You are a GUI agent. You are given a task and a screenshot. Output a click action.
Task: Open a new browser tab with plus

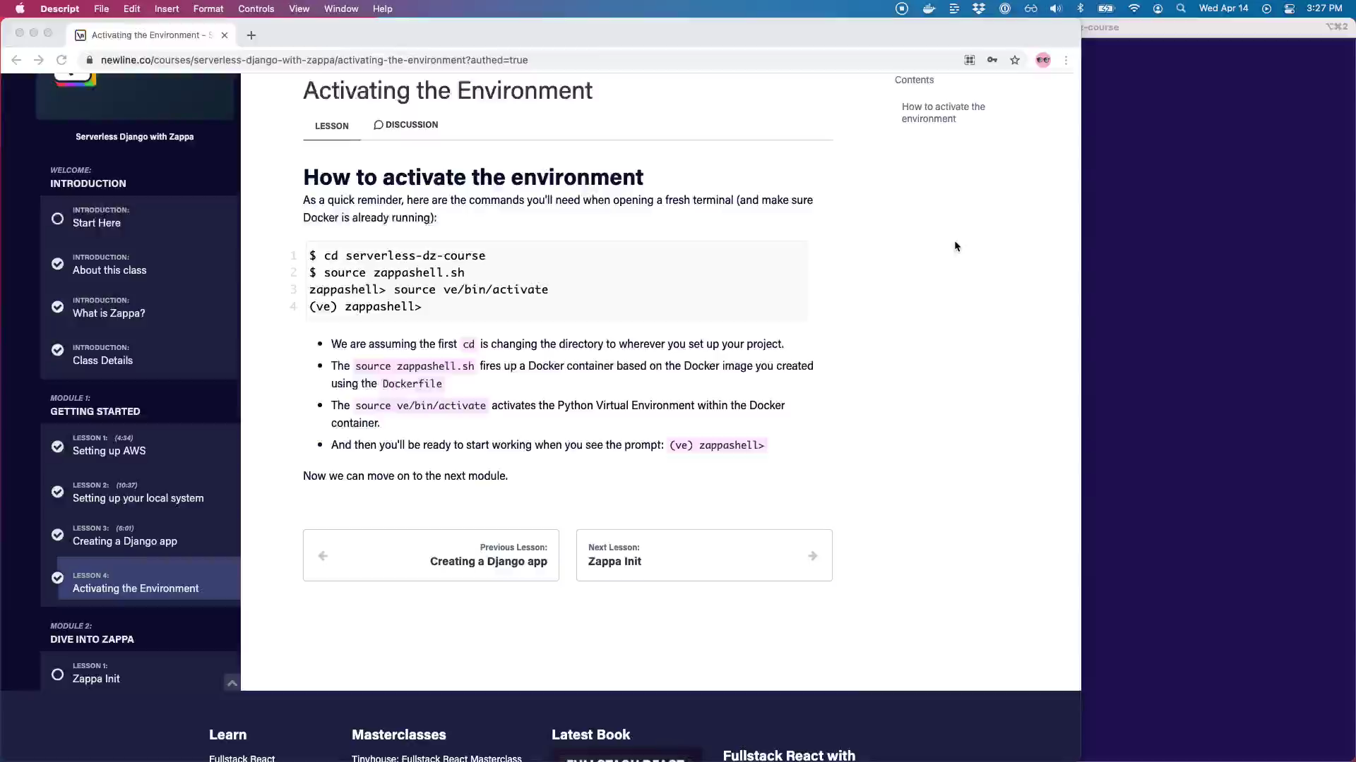tap(251, 35)
